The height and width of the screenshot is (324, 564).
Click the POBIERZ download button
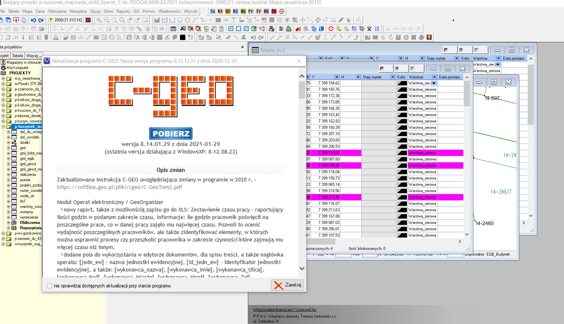point(171,133)
